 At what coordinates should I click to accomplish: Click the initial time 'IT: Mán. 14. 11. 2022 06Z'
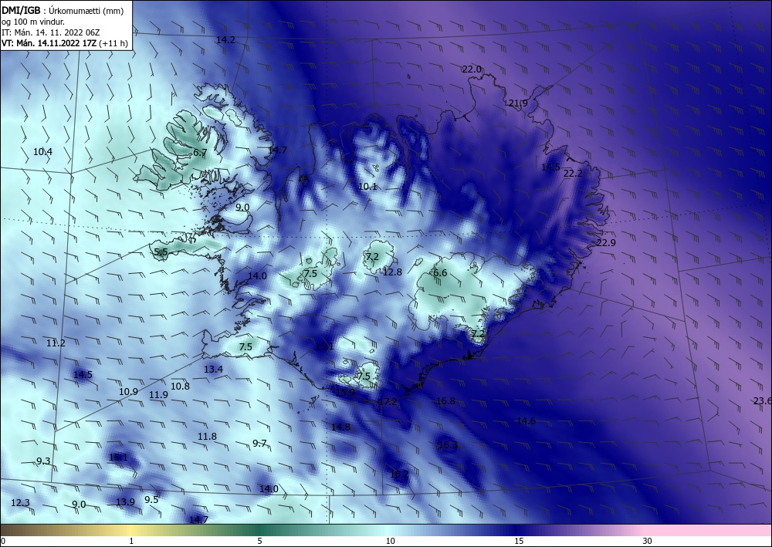(x=51, y=32)
